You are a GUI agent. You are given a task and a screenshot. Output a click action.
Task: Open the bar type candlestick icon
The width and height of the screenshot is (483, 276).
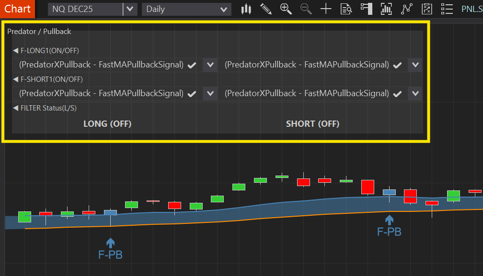[246, 9]
